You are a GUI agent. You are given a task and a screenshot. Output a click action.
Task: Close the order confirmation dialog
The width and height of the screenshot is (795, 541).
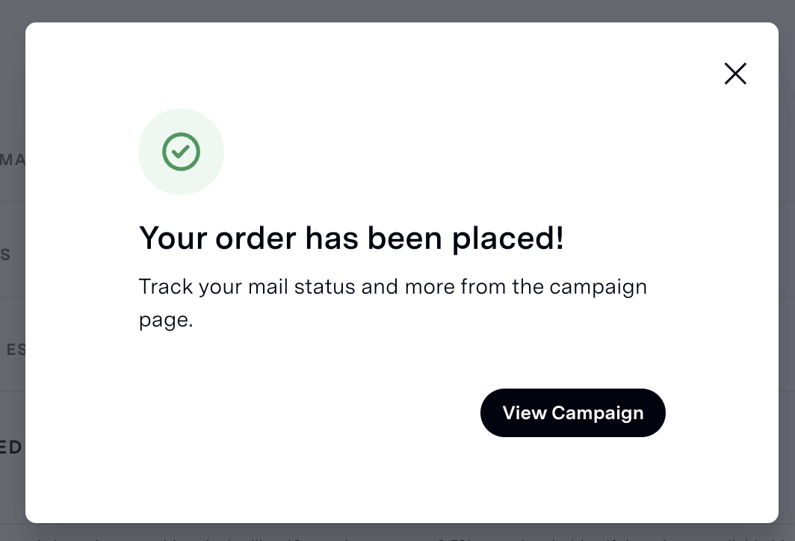pos(735,73)
